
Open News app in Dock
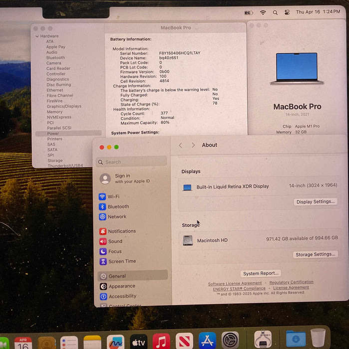pyautogui.click(x=184, y=341)
